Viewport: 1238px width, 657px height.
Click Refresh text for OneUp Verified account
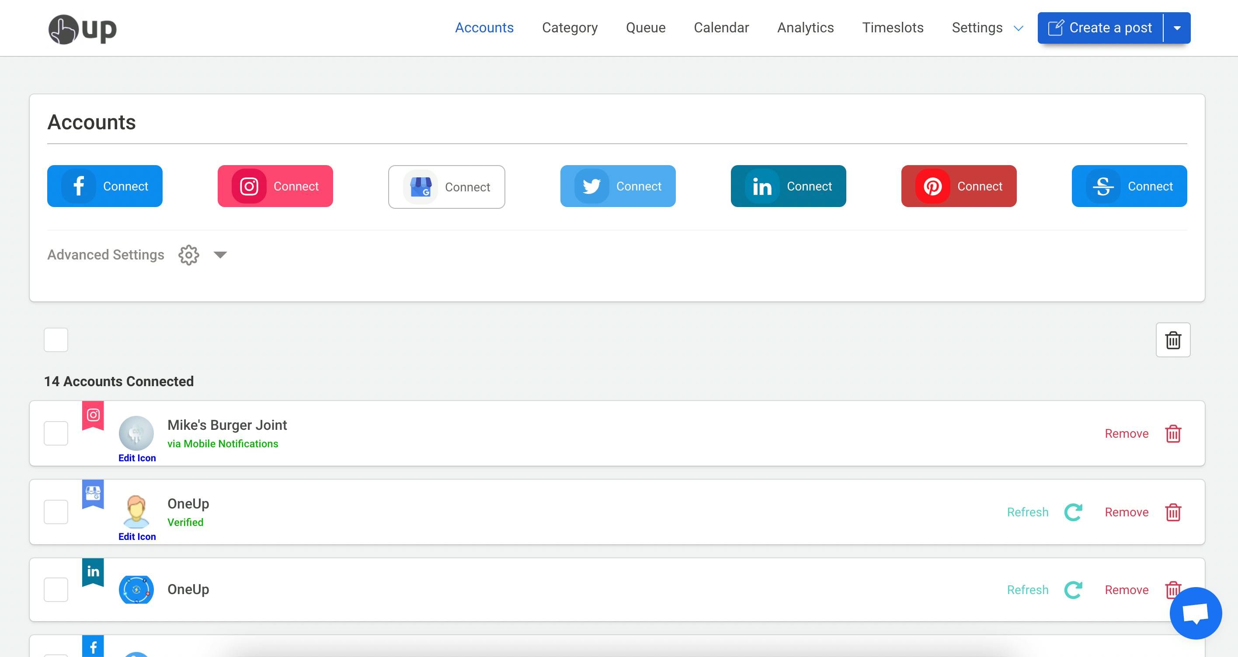click(x=1027, y=512)
